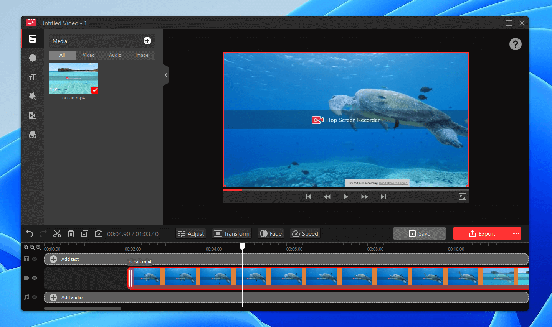Toggle audio track visibility eye
552x327 pixels.
[x=35, y=297]
